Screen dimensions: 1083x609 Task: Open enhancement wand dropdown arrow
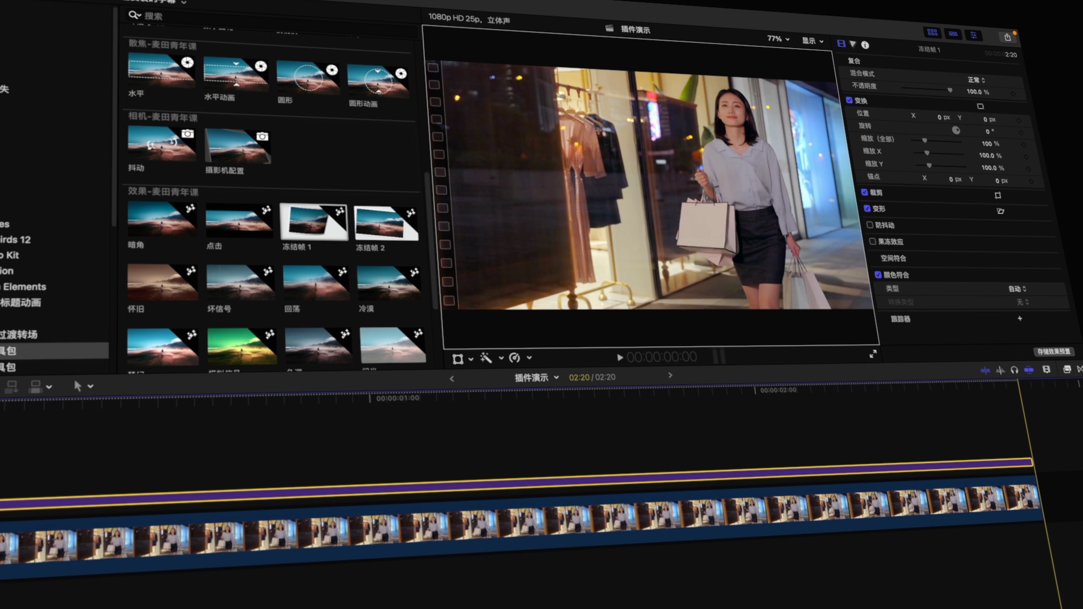tap(501, 358)
